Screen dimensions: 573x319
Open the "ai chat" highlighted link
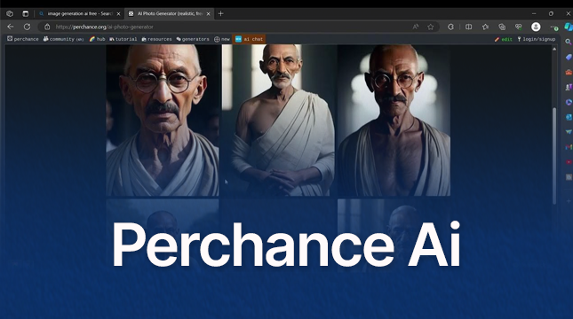click(249, 39)
